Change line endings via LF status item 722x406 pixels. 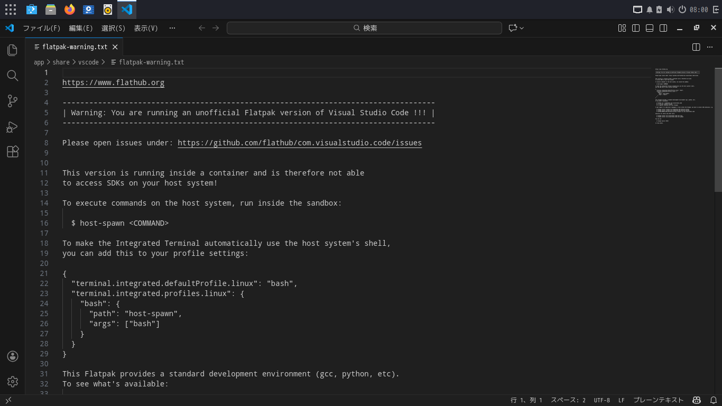tap(622, 400)
